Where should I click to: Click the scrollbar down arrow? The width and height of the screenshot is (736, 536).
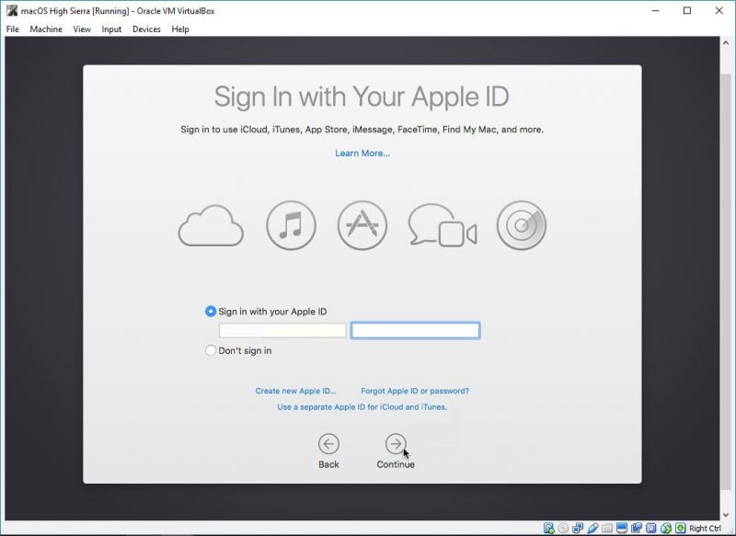pos(726,515)
